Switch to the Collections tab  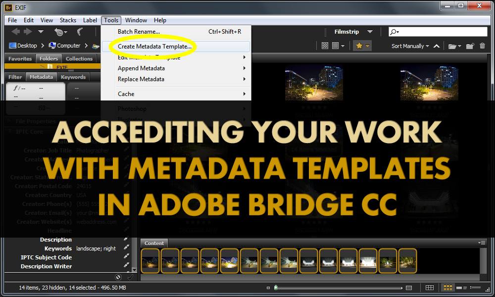(79, 59)
